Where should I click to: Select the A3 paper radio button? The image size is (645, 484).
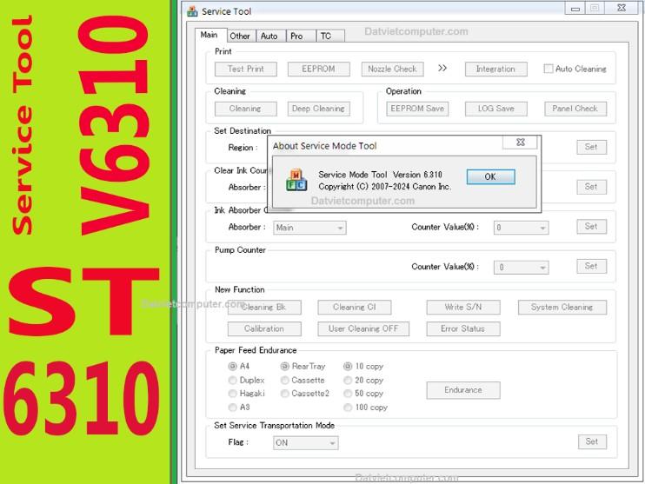pos(233,408)
